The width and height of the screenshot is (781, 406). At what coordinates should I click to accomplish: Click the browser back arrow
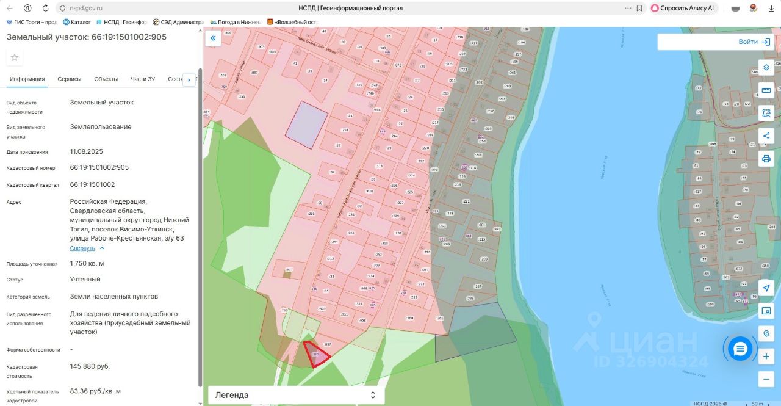10,8
